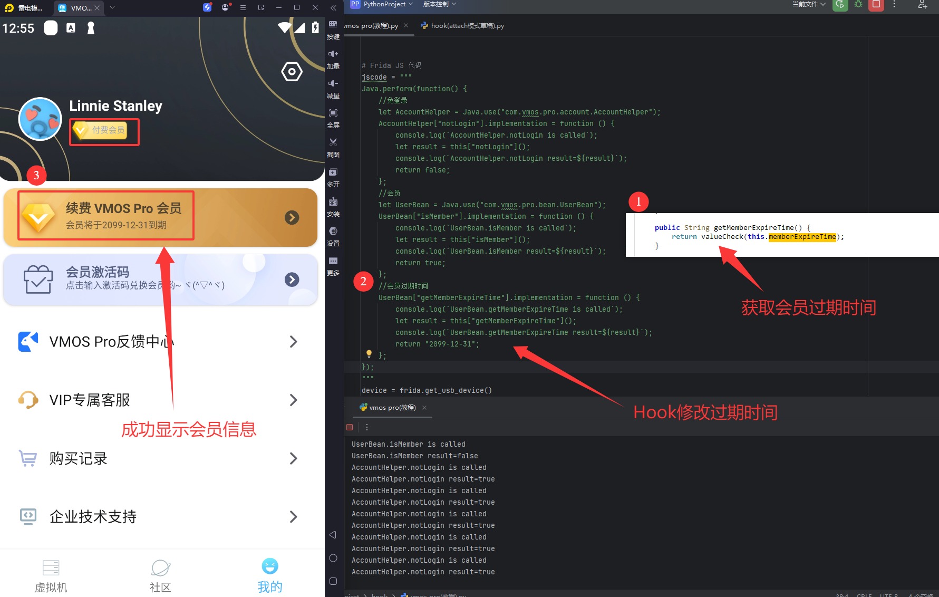Image resolution: width=939 pixels, height=597 pixels.
Task: Click console line UserBean.isMember result=false
Action: (x=415, y=456)
